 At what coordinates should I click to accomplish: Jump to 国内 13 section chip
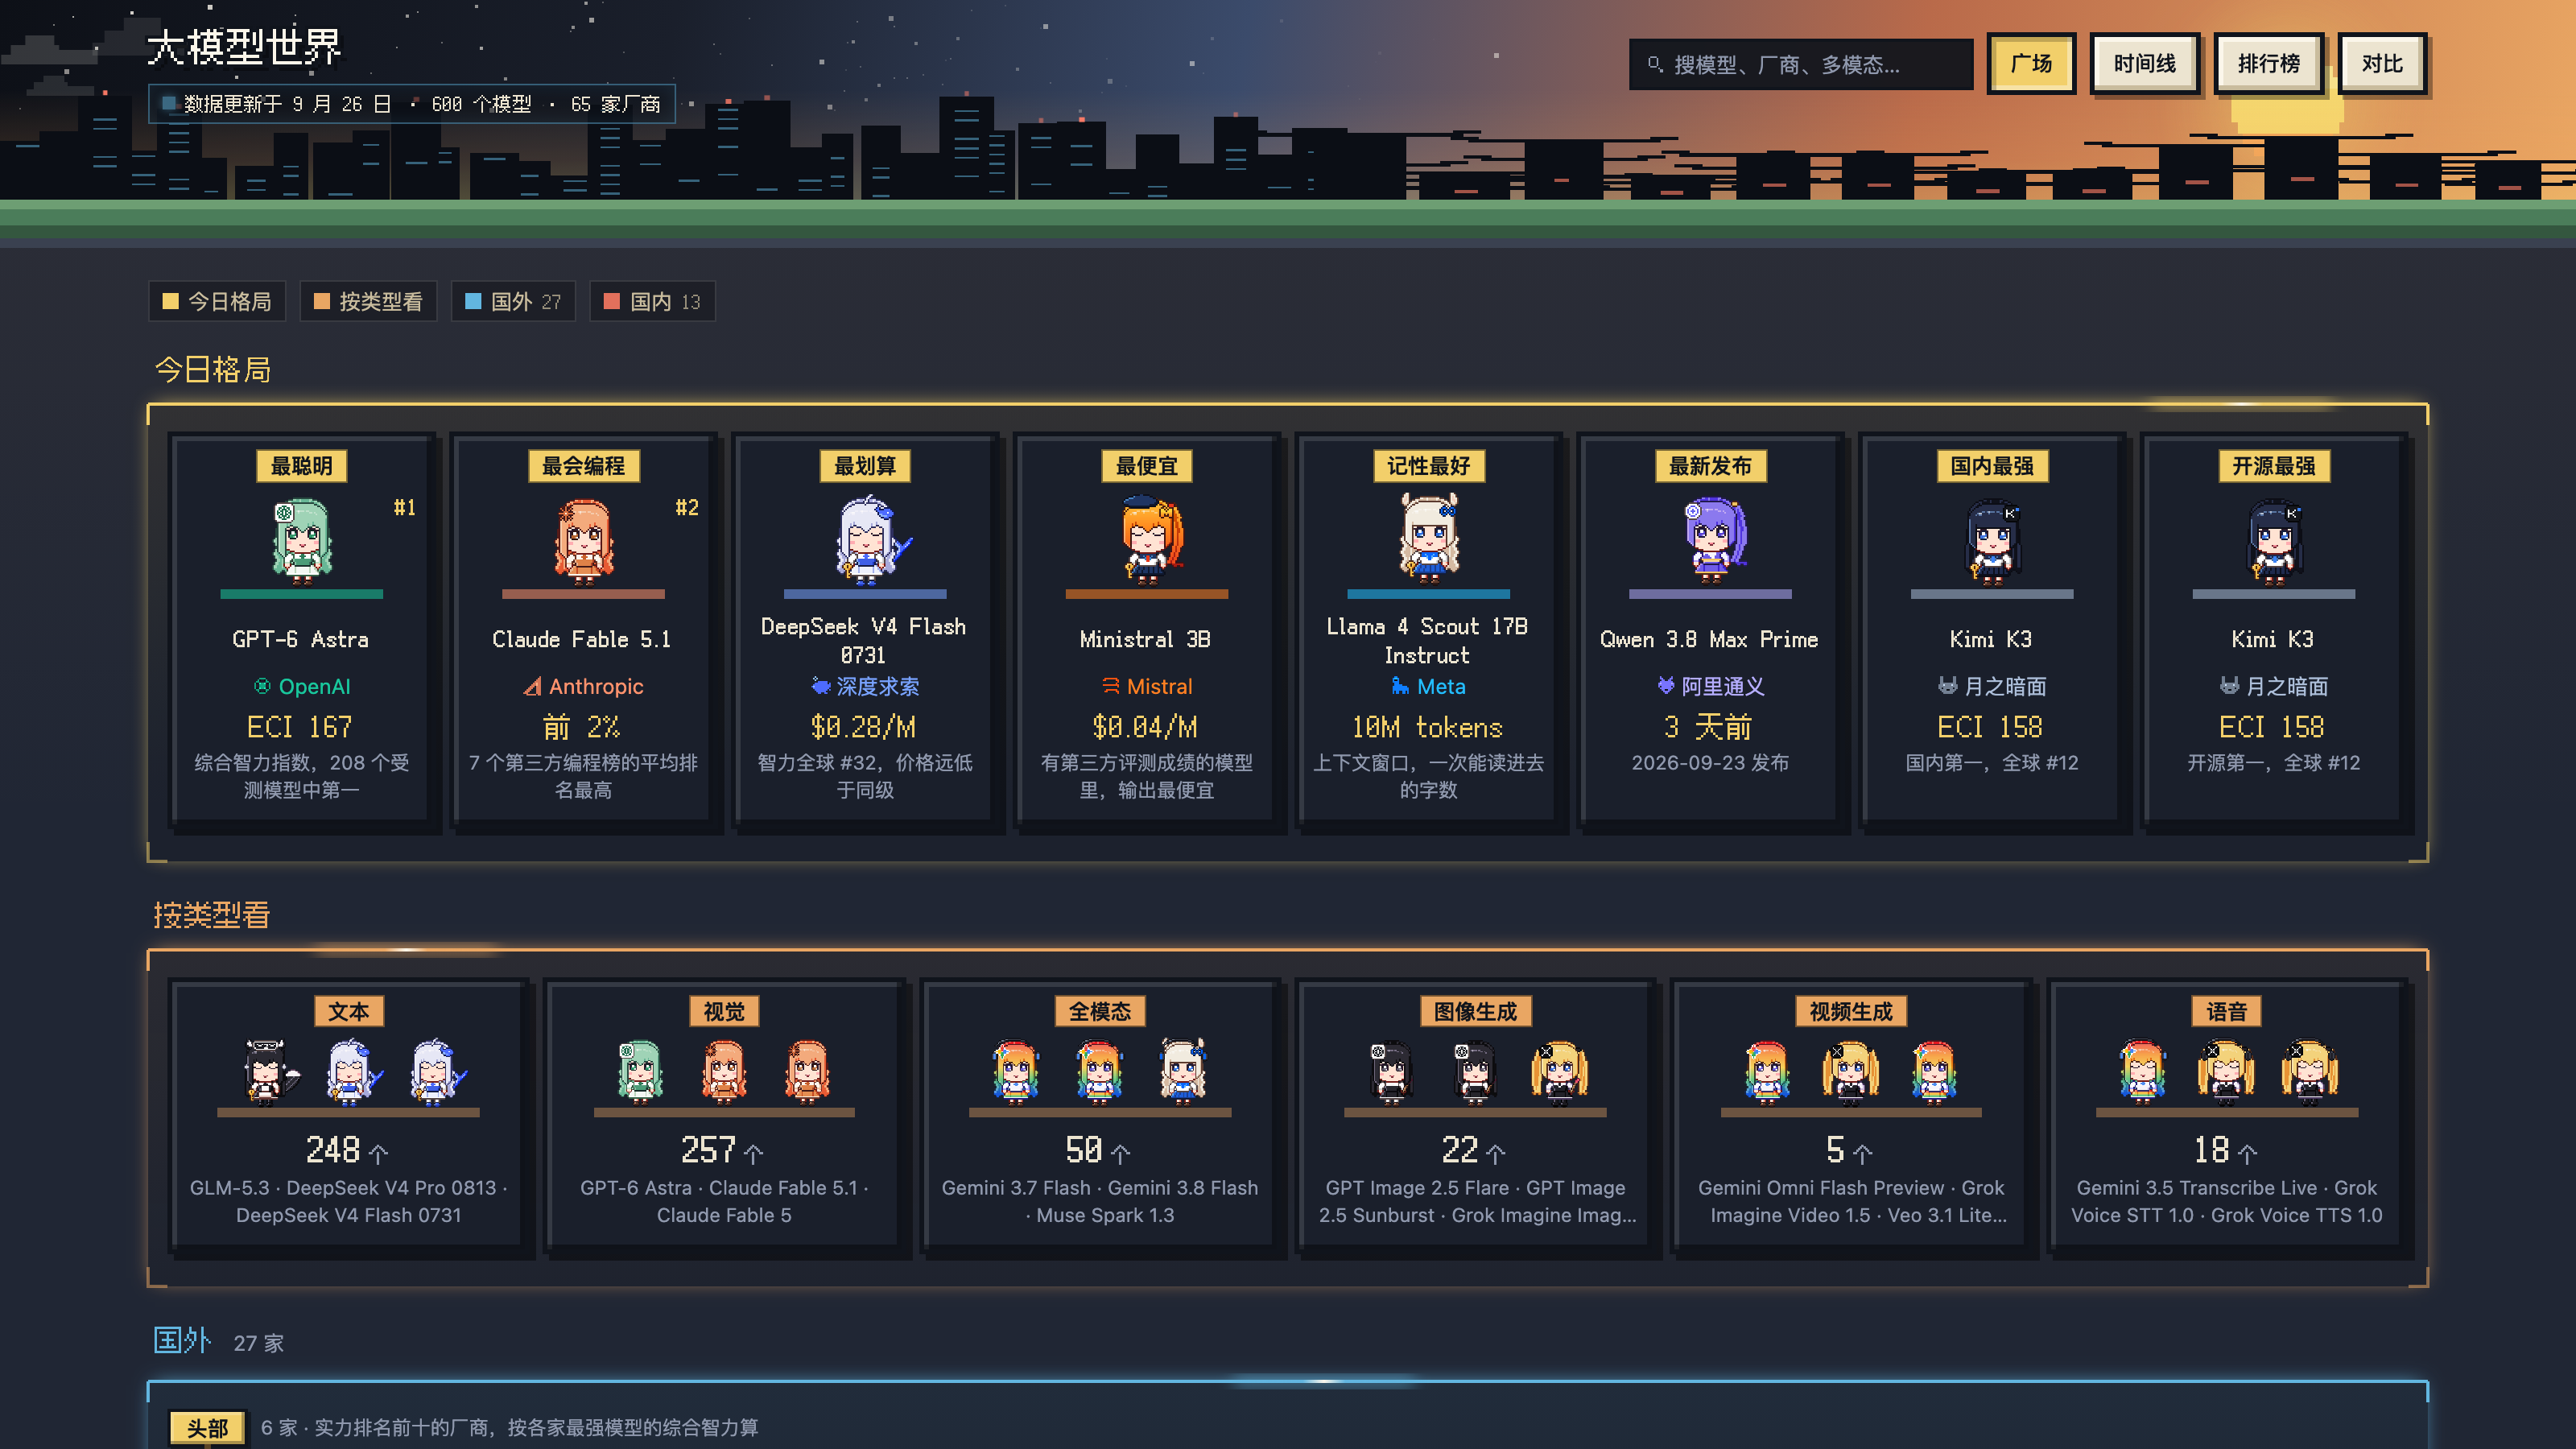click(652, 301)
